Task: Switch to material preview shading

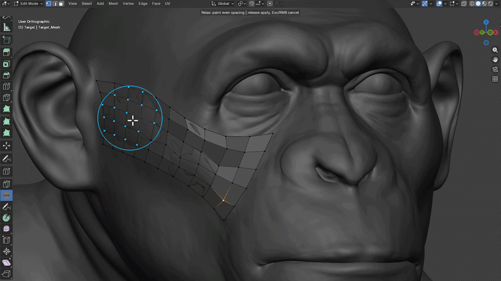Action: [484, 4]
